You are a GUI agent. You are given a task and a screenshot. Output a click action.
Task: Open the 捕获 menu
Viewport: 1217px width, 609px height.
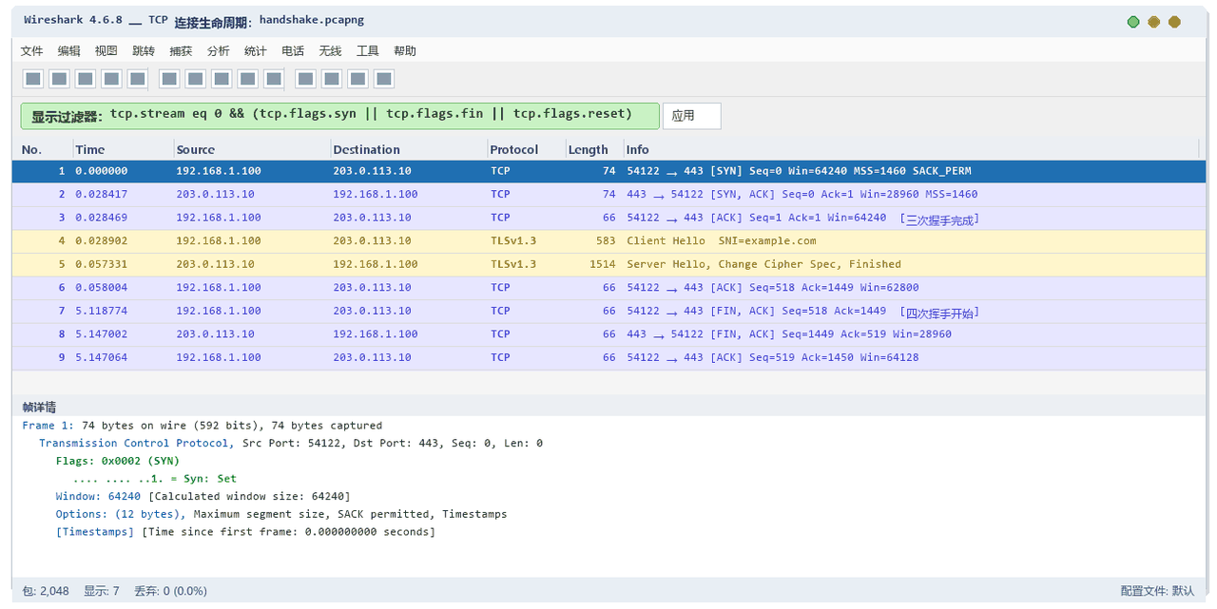click(181, 51)
